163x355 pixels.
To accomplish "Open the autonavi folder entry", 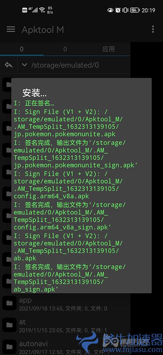I will click(65, 346).
